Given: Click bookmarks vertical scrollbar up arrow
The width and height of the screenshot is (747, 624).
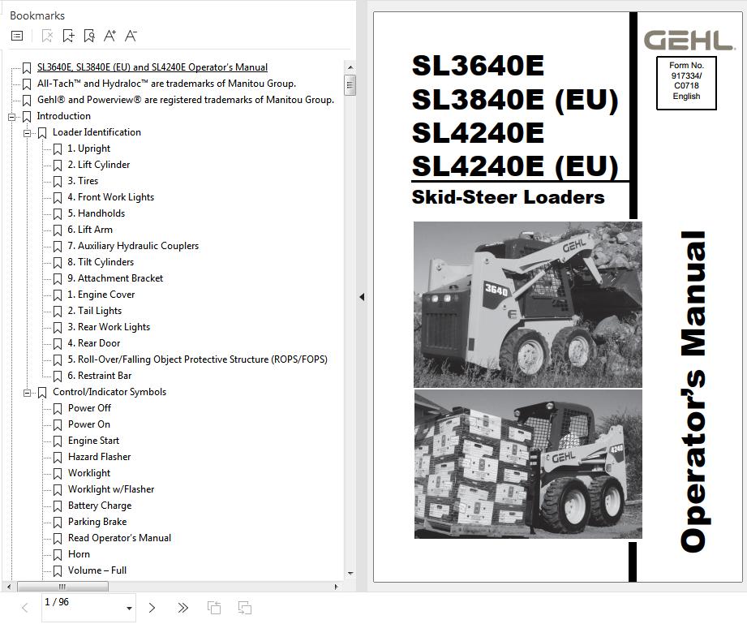Looking at the screenshot, I should (350, 67).
